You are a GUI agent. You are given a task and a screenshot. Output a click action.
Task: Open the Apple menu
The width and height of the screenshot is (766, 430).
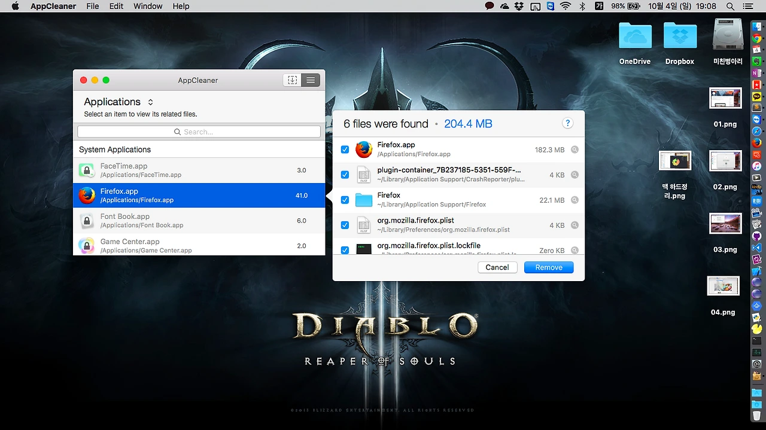tap(16, 6)
